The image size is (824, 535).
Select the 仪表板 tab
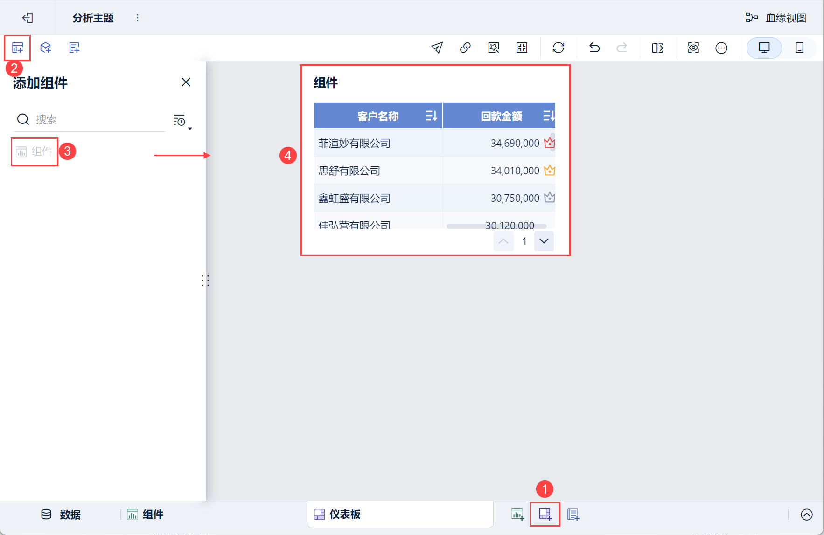coord(400,514)
